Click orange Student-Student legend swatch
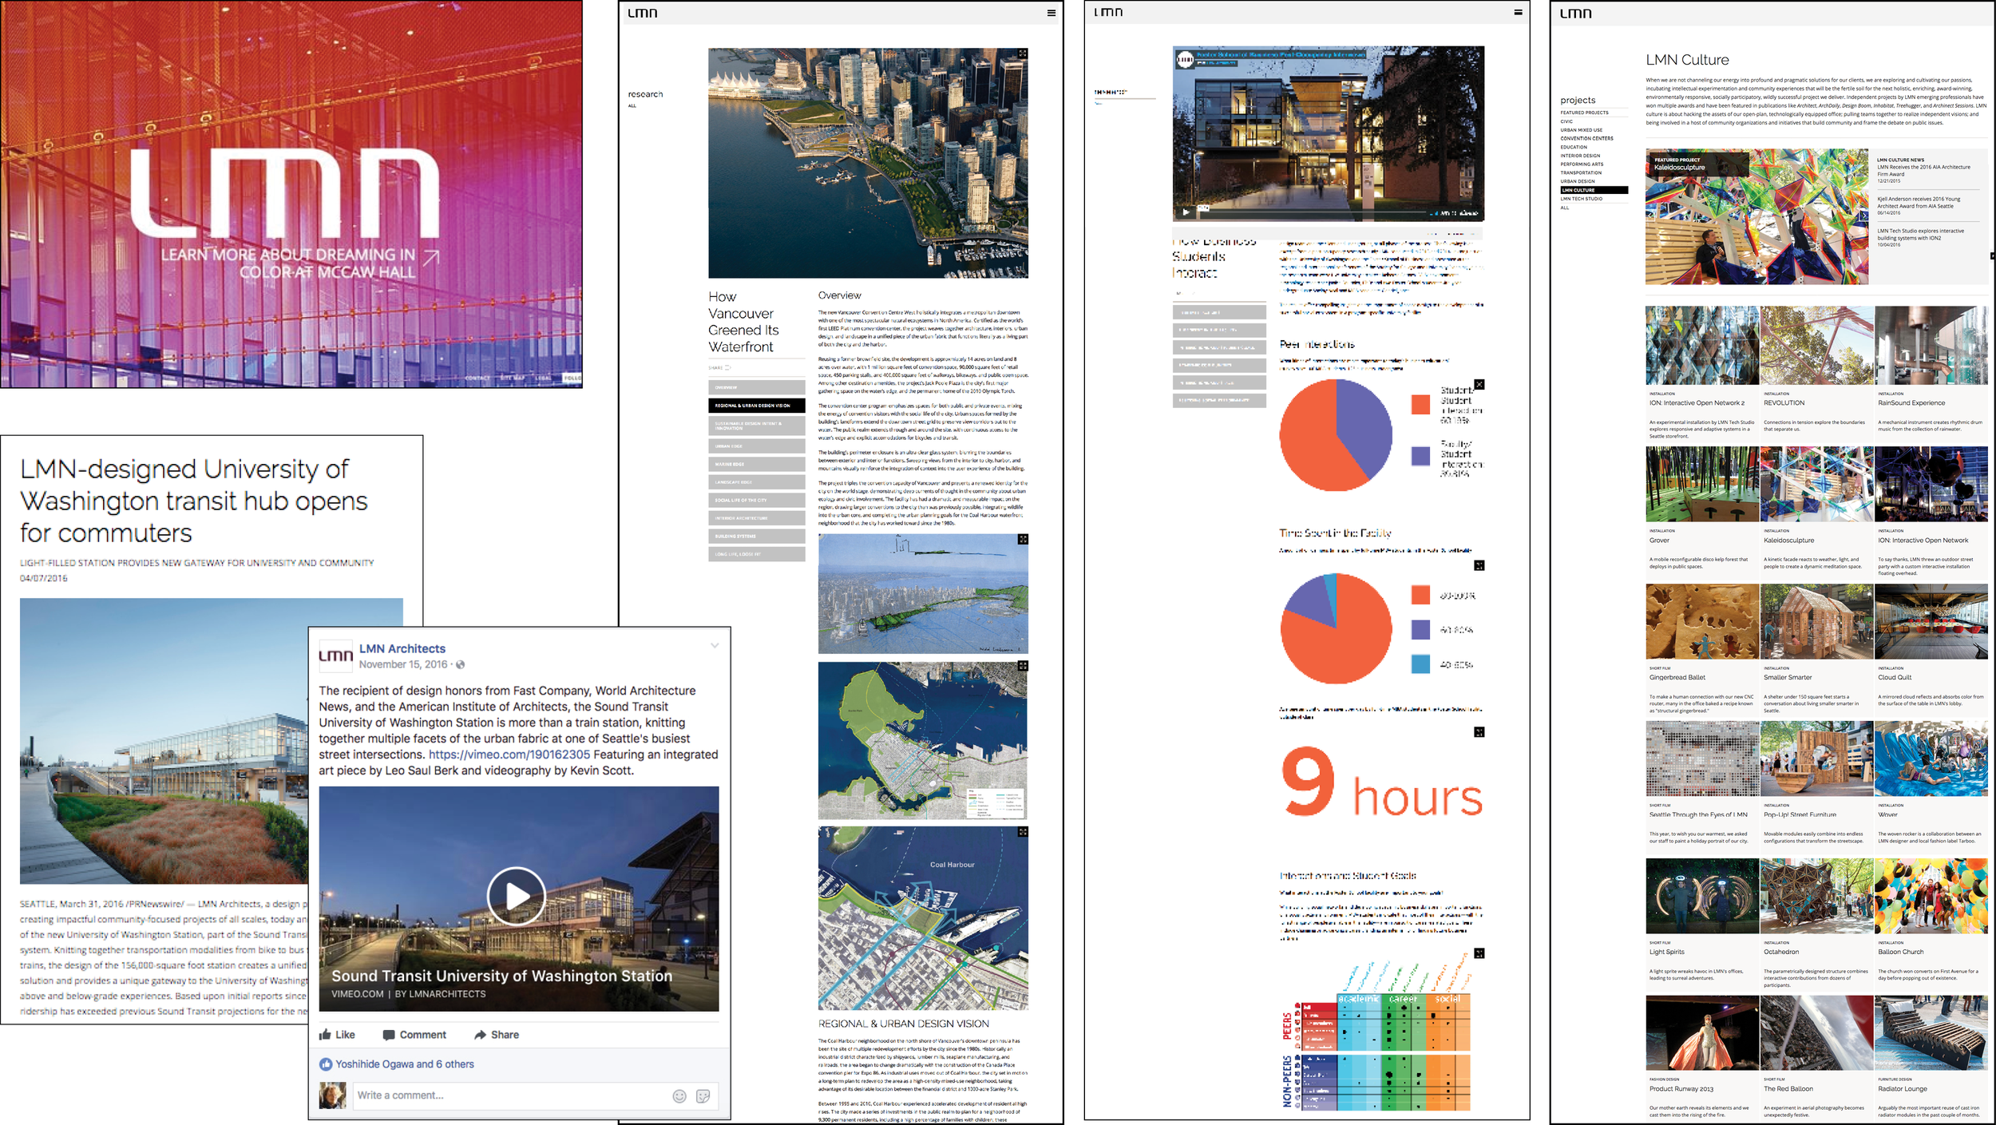Image resolution: width=1996 pixels, height=1125 pixels. click(x=1420, y=405)
